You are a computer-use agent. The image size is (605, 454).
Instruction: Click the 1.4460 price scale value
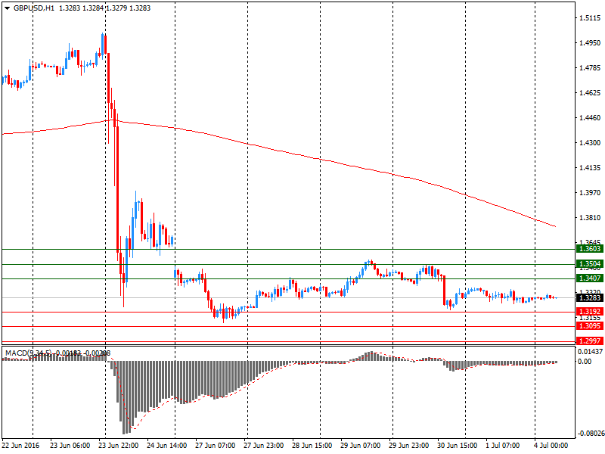tap(590, 118)
